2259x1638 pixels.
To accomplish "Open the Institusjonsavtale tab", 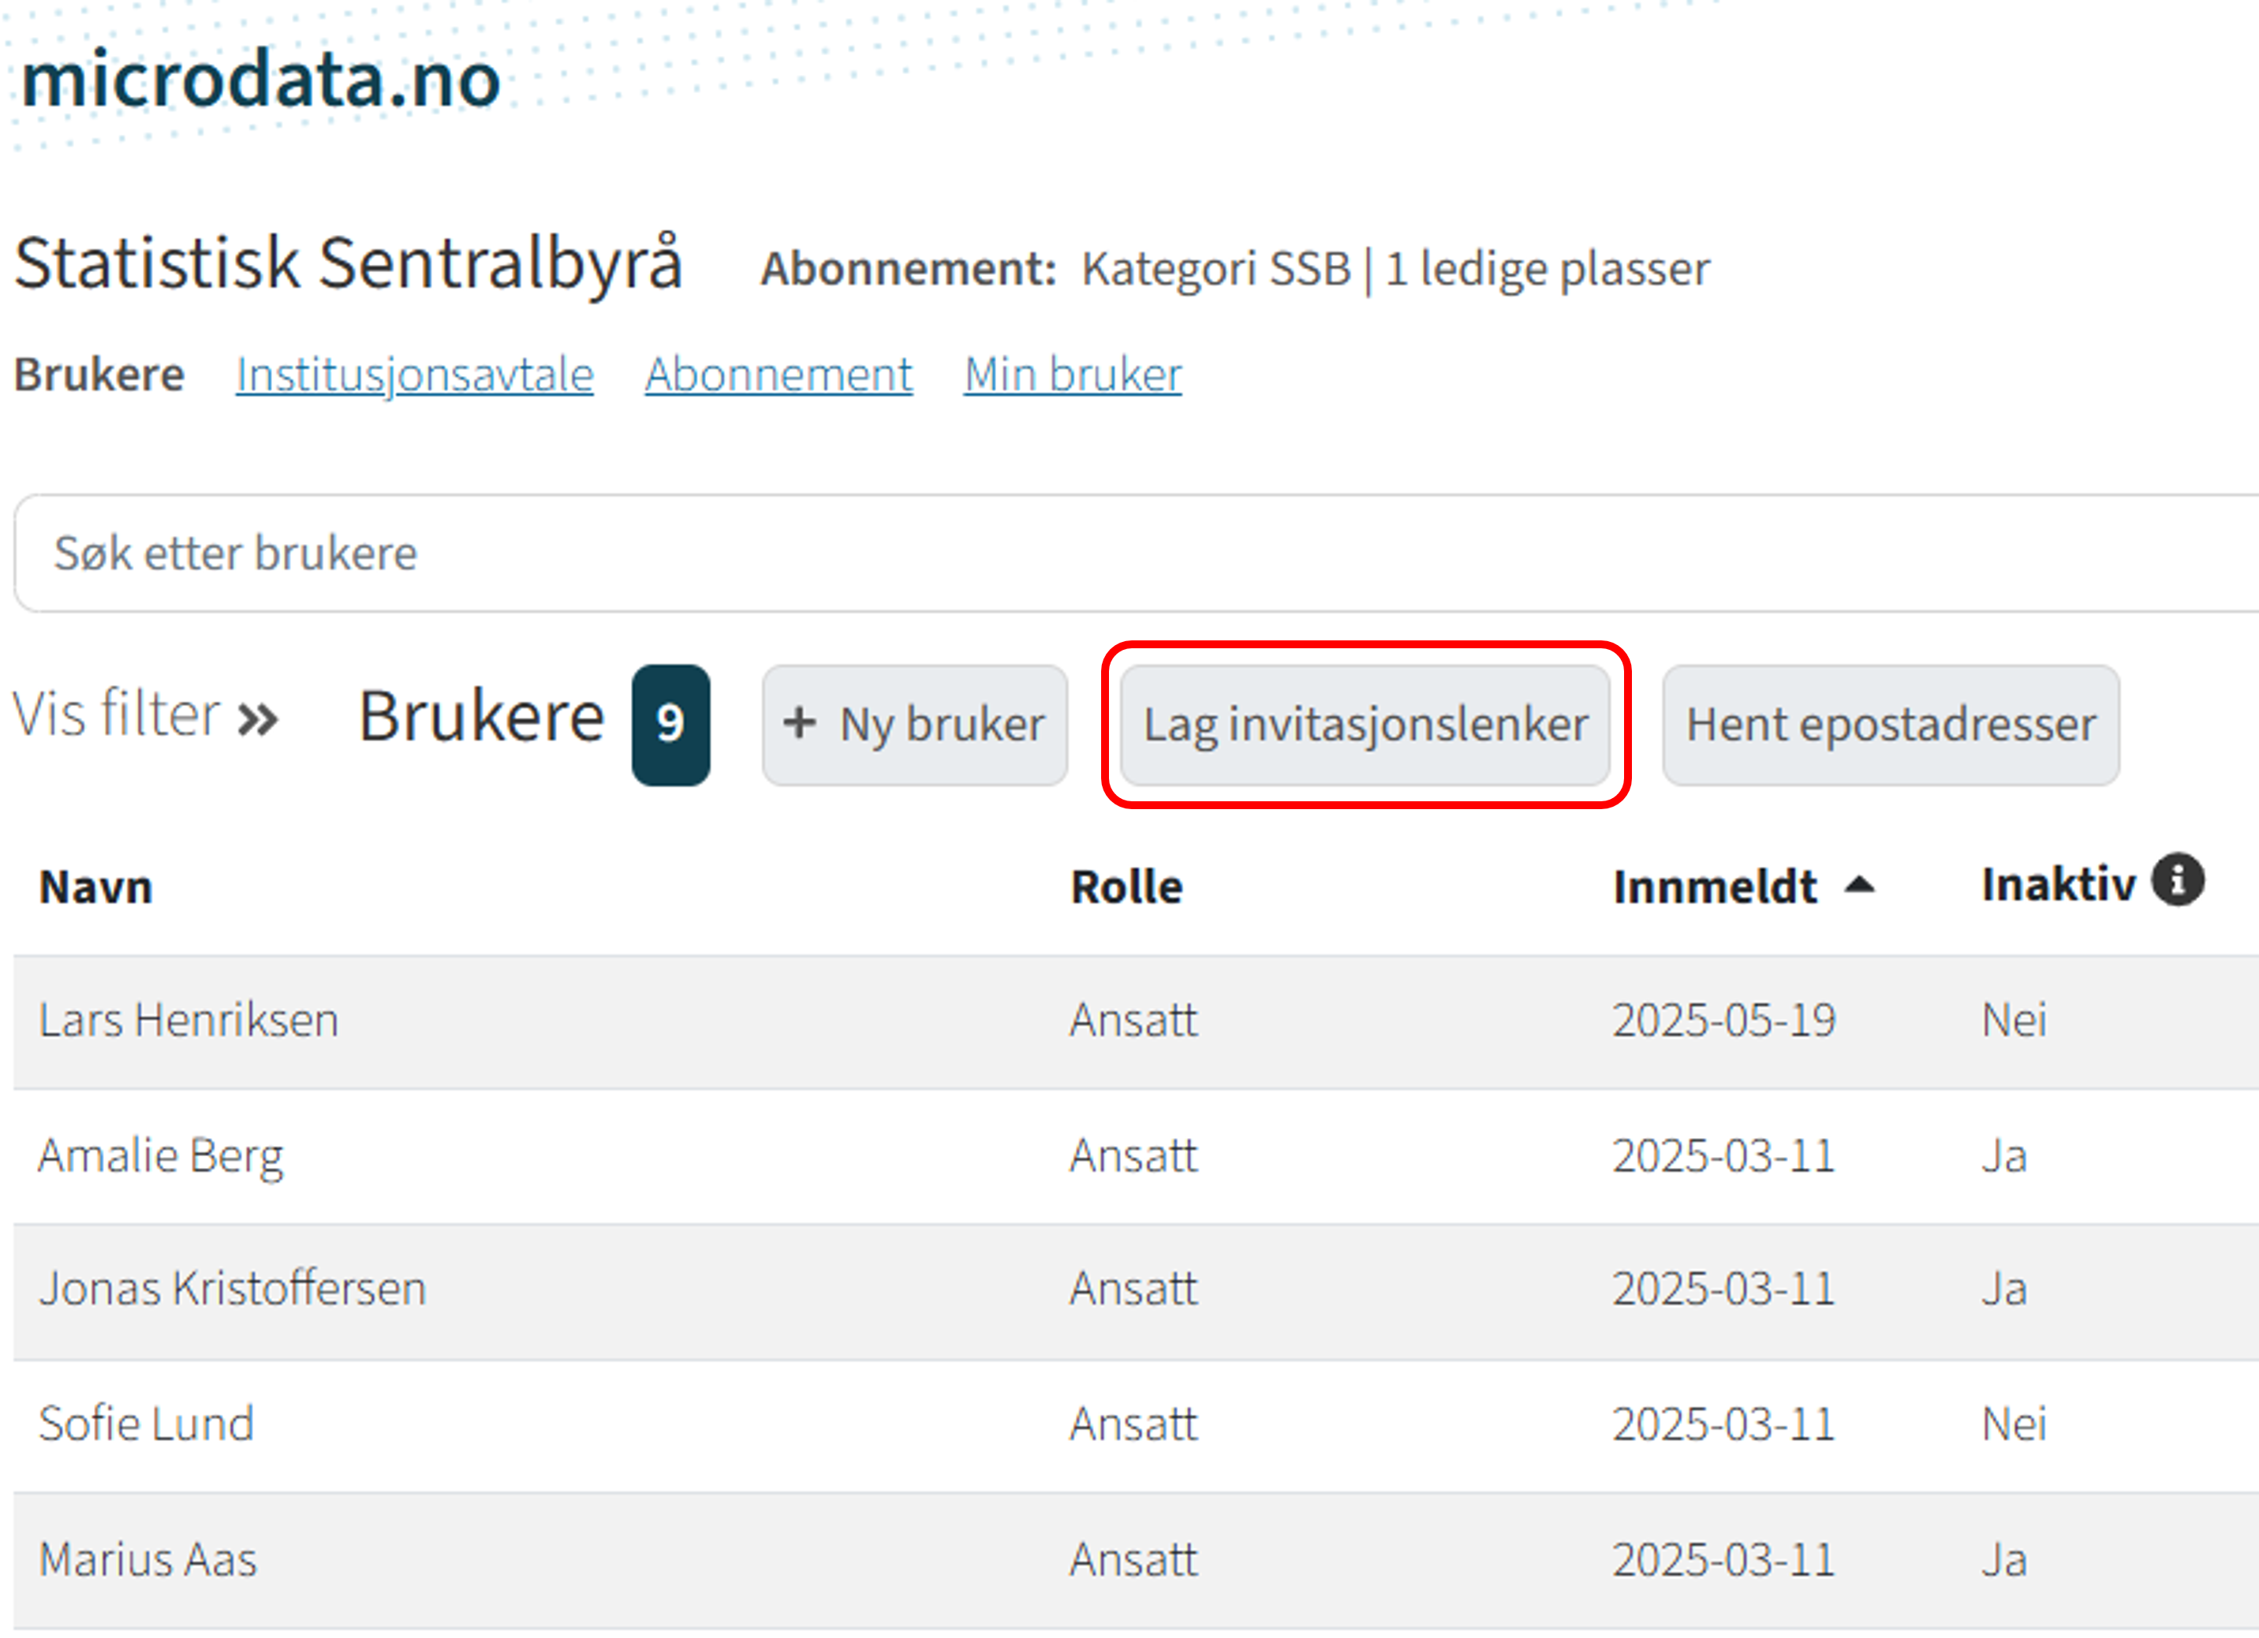I will [x=414, y=375].
